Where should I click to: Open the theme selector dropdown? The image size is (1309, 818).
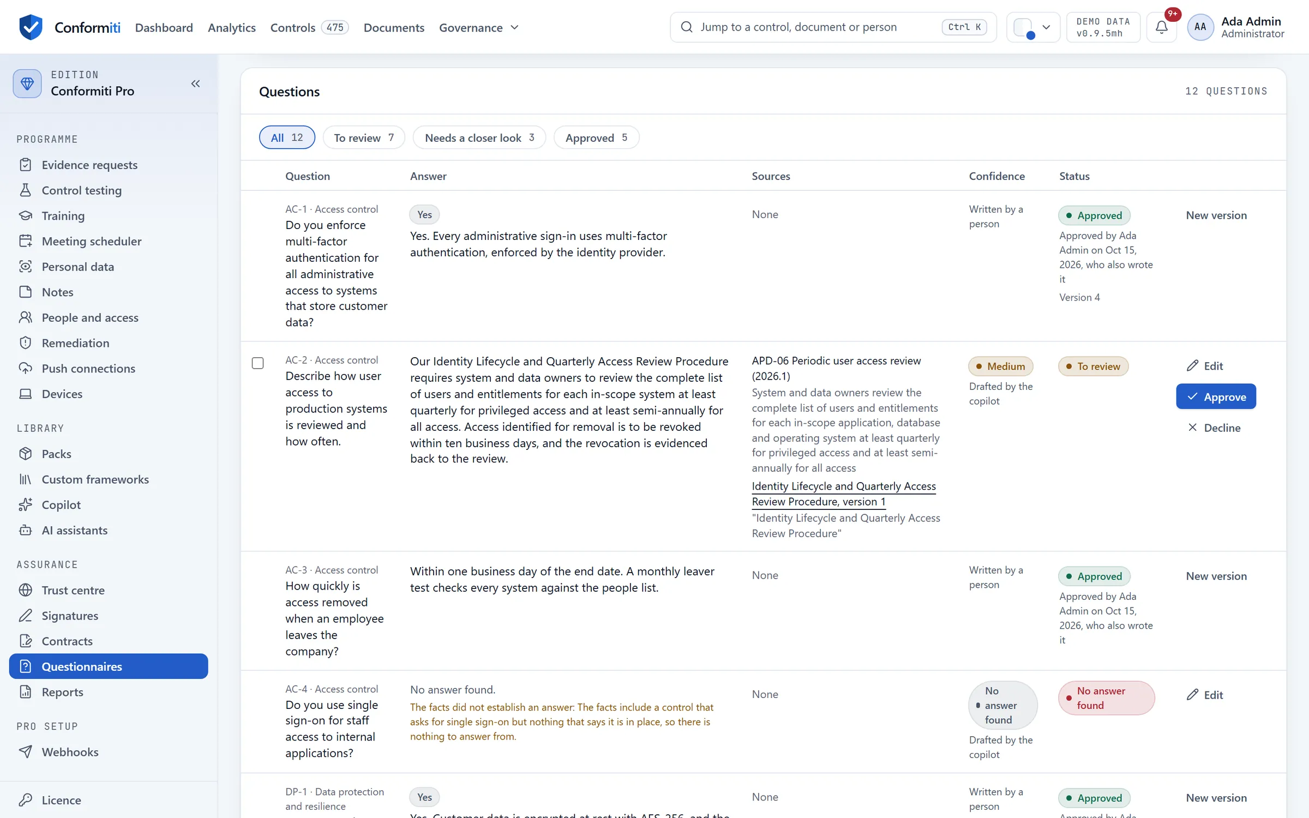pyautogui.click(x=1033, y=27)
